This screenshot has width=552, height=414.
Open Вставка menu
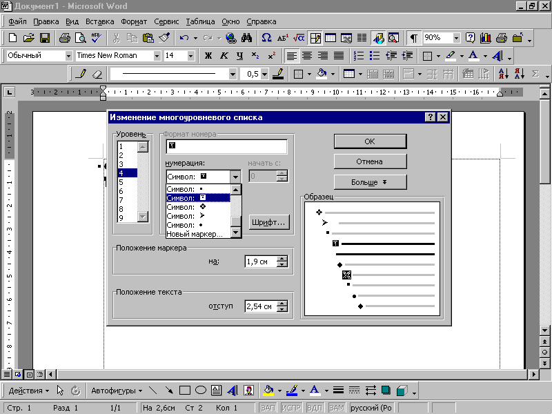coord(99,21)
